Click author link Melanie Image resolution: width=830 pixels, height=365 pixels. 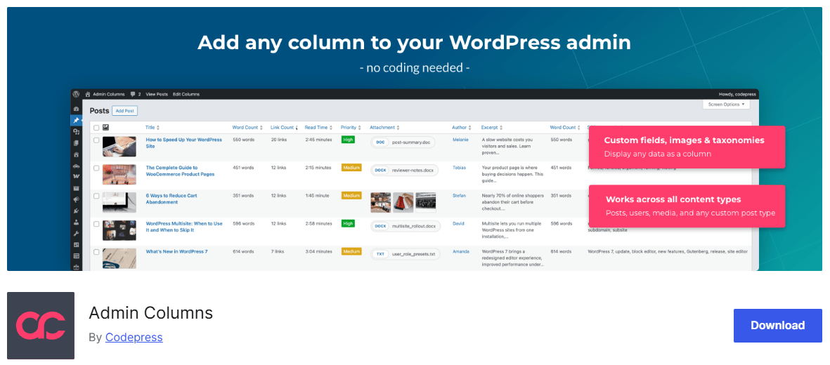point(460,140)
